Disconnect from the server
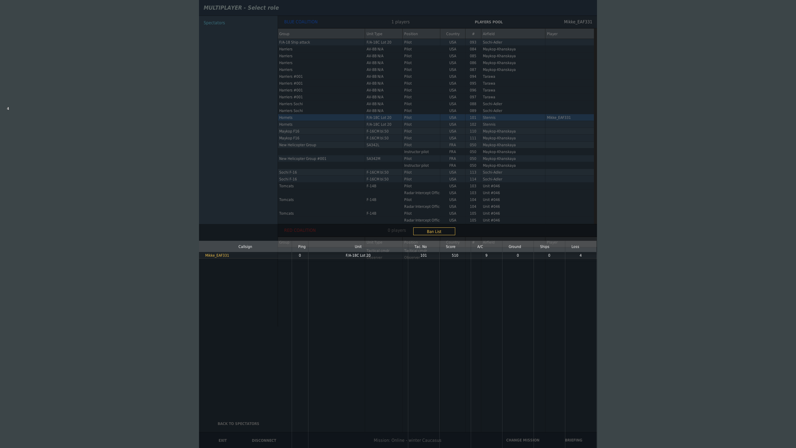The width and height of the screenshot is (796, 448). coord(264,441)
